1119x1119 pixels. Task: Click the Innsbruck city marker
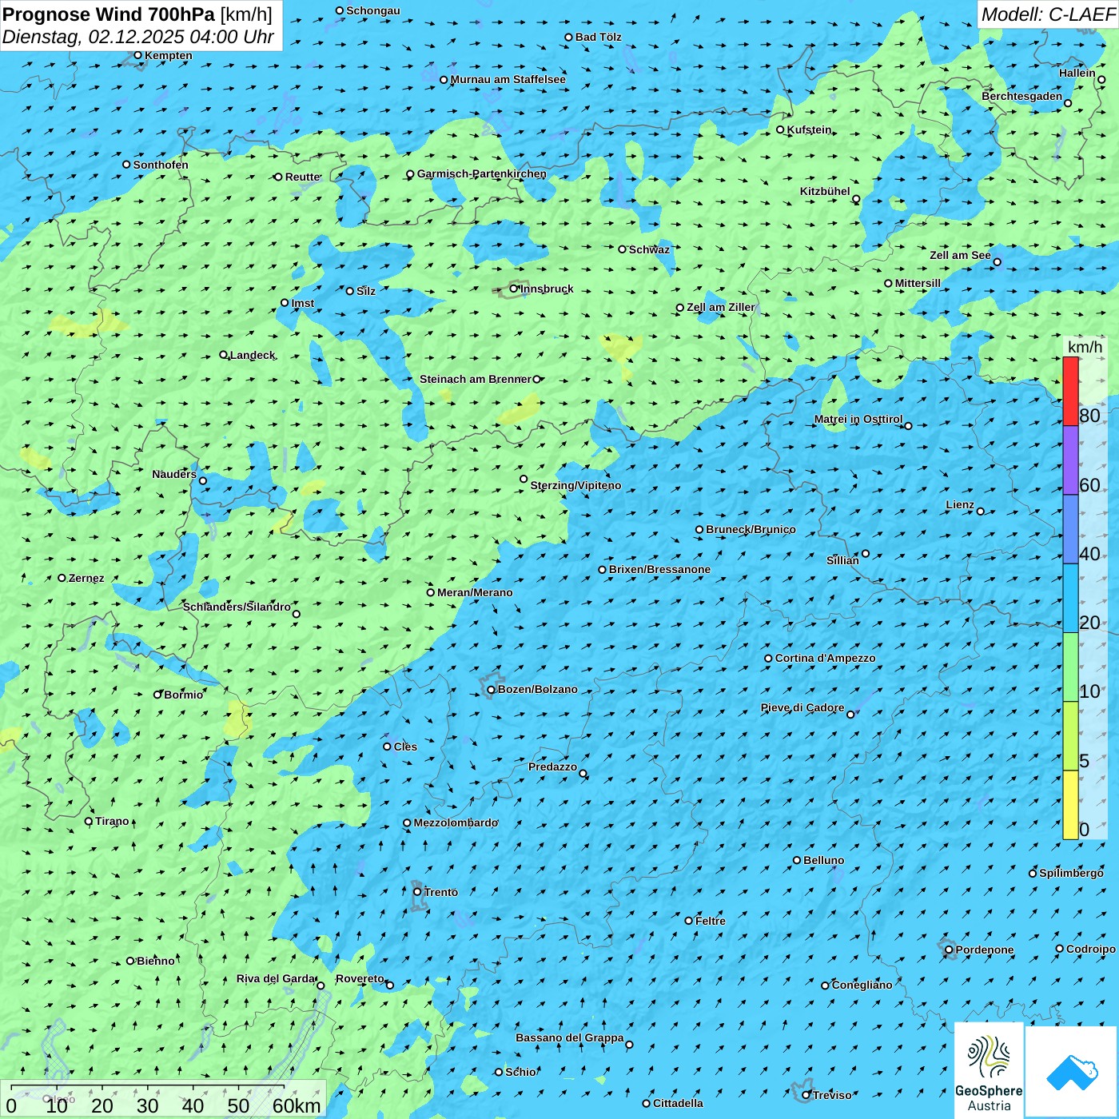click(x=514, y=289)
